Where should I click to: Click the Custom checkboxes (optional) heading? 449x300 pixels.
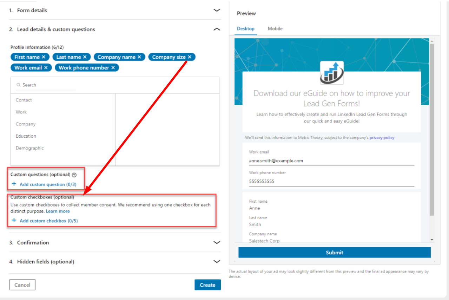(42, 197)
